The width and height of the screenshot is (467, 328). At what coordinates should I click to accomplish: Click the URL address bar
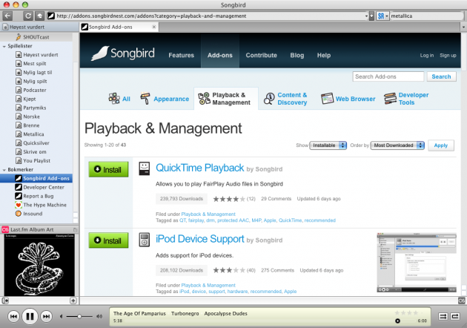click(210, 16)
